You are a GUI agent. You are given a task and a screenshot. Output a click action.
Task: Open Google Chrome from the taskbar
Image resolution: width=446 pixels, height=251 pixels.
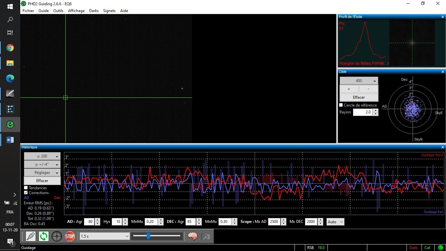[x=10, y=48]
